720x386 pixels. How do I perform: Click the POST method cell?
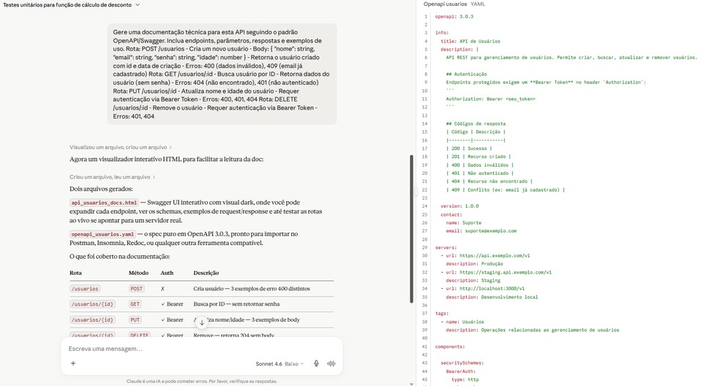click(x=136, y=289)
